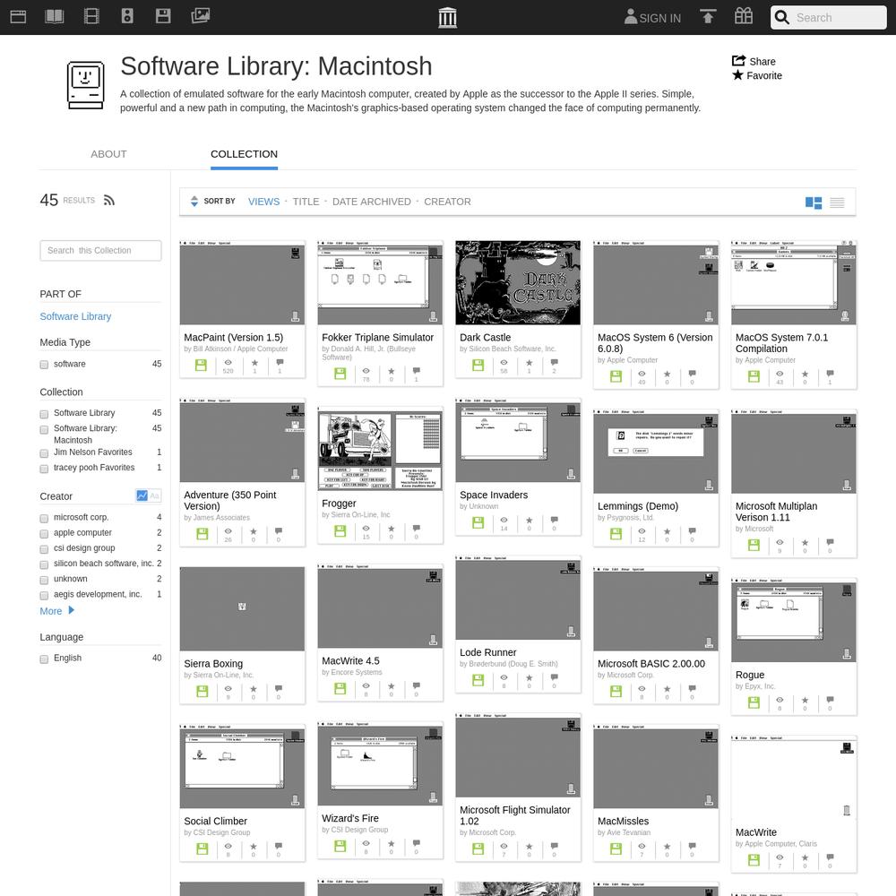Click the floppy icon under MacWrite 4.5
This screenshot has height=896, width=896.
(340, 688)
